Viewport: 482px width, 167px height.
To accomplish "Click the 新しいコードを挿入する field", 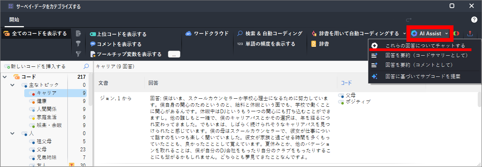I will coord(42,66).
